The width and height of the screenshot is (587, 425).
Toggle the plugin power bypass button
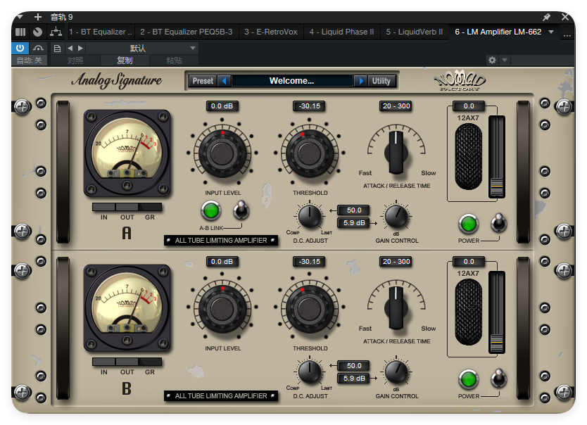pos(20,48)
